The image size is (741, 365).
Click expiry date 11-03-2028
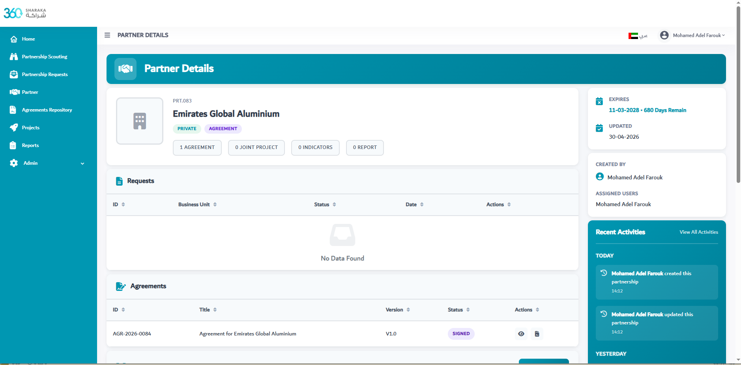click(x=624, y=110)
